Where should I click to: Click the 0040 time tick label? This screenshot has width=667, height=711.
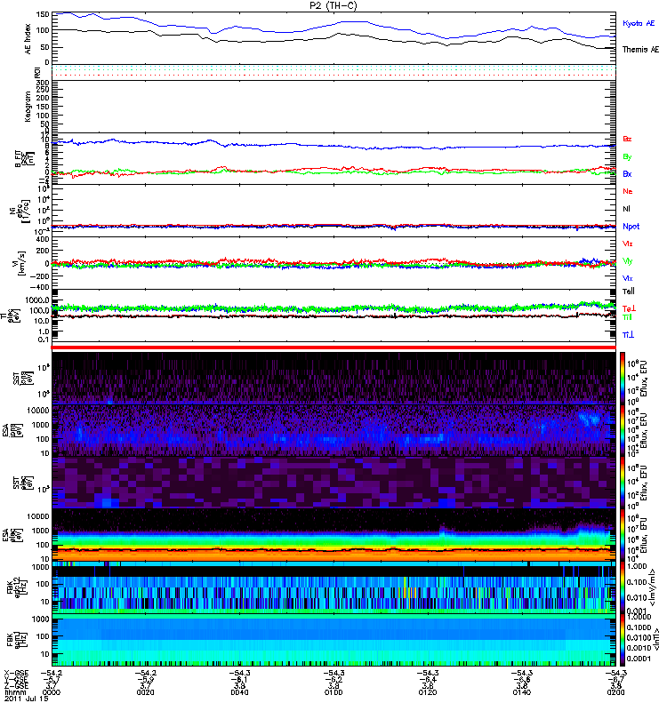tap(239, 692)
